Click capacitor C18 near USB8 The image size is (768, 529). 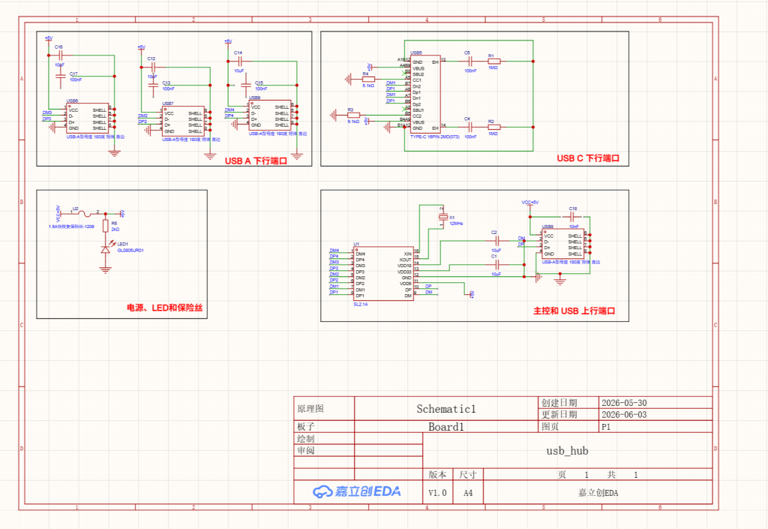(x=571, y=217)
